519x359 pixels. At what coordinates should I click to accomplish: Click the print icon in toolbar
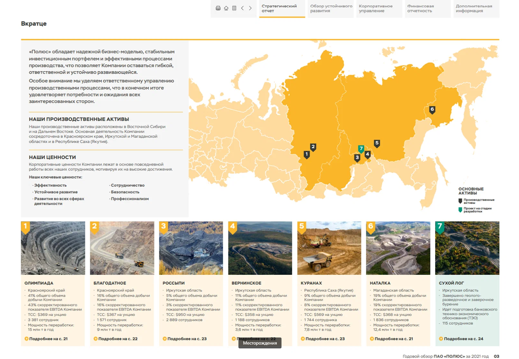pos(218,8)
